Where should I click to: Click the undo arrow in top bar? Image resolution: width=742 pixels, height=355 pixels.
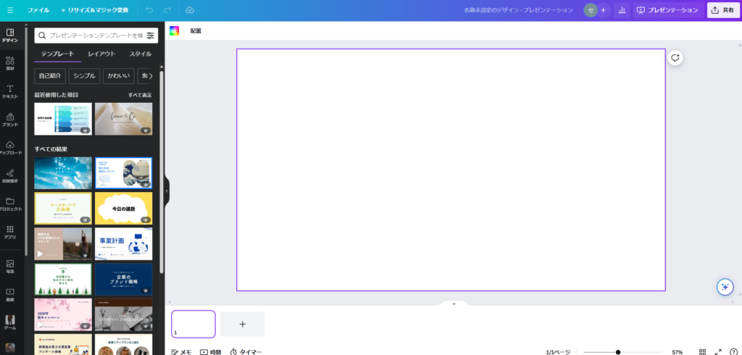[149, 10]
